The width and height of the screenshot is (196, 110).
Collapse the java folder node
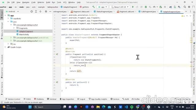8,22
